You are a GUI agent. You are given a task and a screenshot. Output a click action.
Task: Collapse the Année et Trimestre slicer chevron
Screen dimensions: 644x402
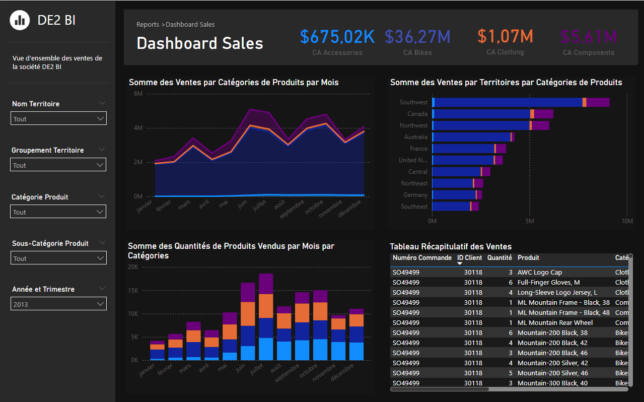(102, 289)
